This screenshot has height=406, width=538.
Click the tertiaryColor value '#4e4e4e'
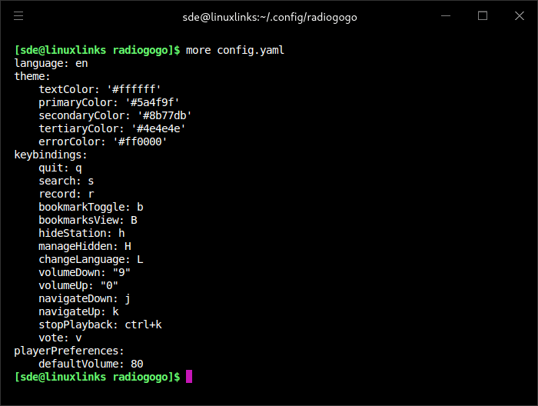[158, 128]
